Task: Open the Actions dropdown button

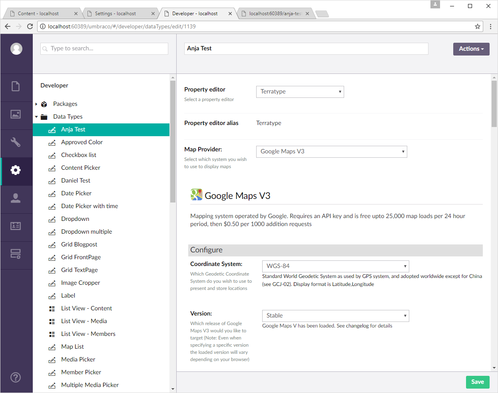Action: [471, 49]
